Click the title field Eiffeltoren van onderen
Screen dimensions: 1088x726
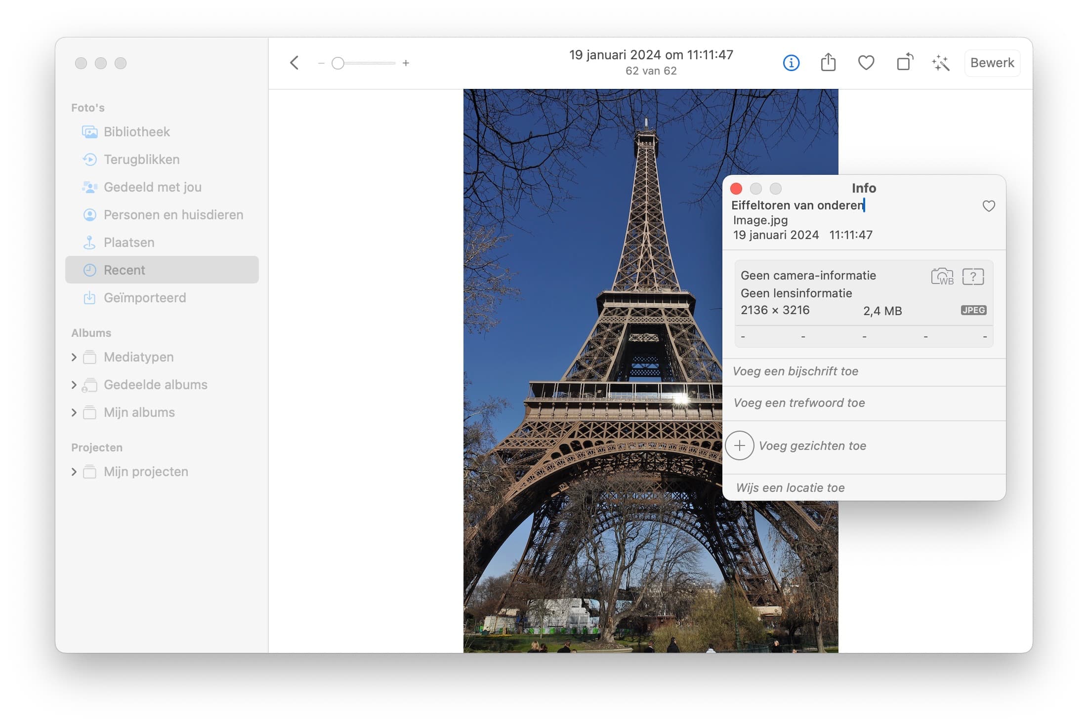pos(797,205)
